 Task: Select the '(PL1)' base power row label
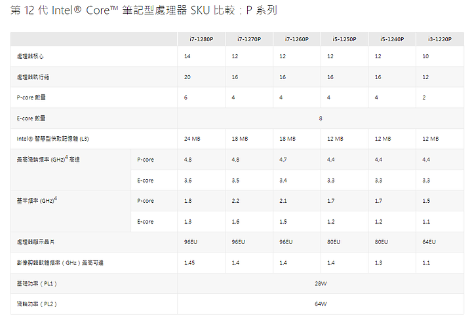[x=37, y=283]
